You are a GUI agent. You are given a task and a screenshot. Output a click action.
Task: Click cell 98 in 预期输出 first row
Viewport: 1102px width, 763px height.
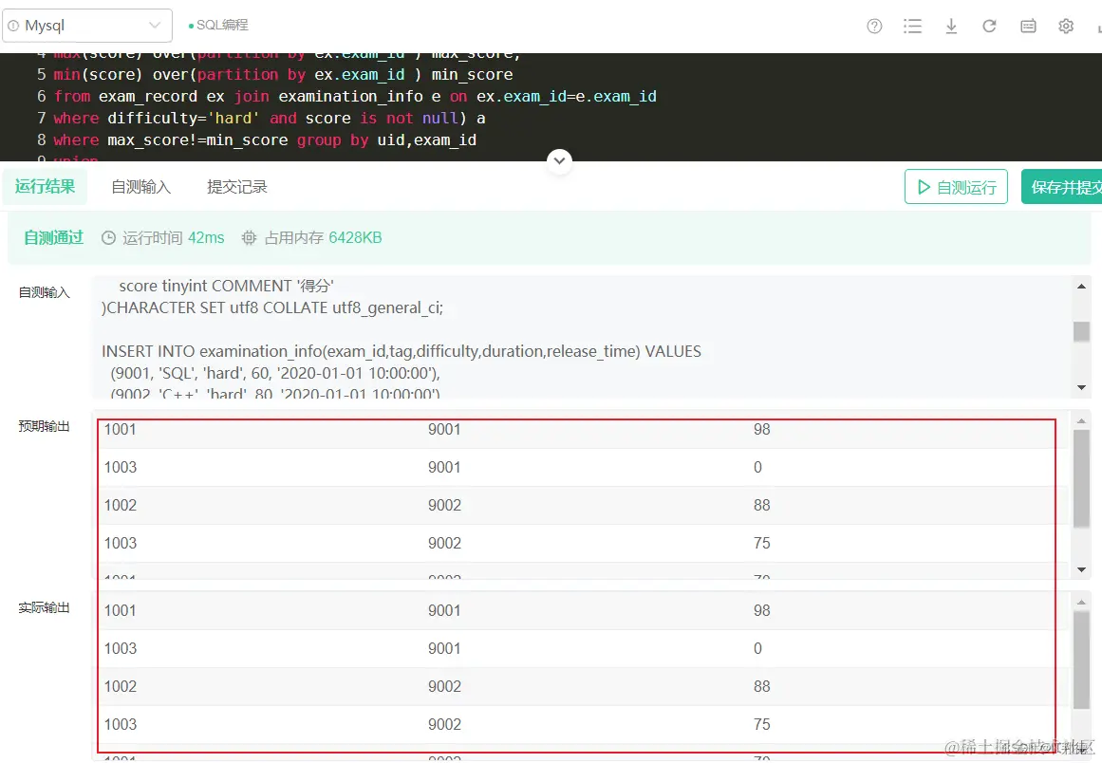(762, 429)
